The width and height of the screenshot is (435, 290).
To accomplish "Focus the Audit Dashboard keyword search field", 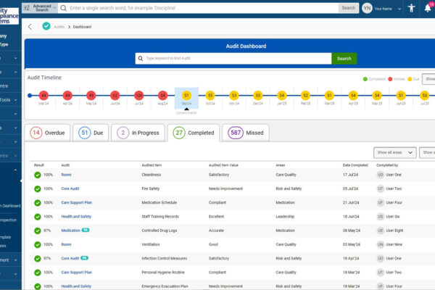I will point(233,58).
